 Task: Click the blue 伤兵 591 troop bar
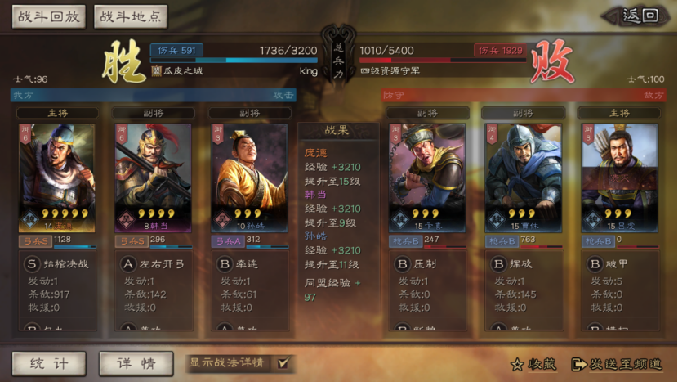click(176, 51)
